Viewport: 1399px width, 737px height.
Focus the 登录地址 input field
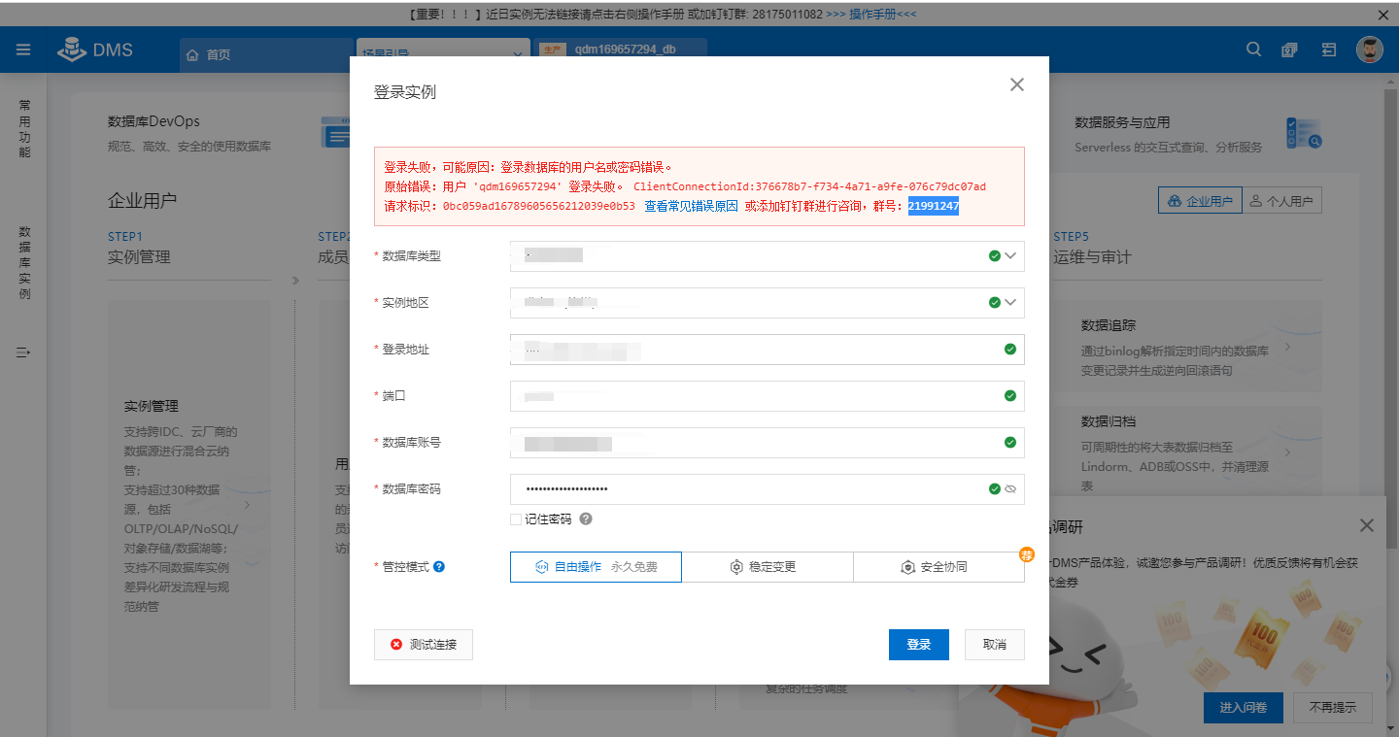tap(767, 349)
